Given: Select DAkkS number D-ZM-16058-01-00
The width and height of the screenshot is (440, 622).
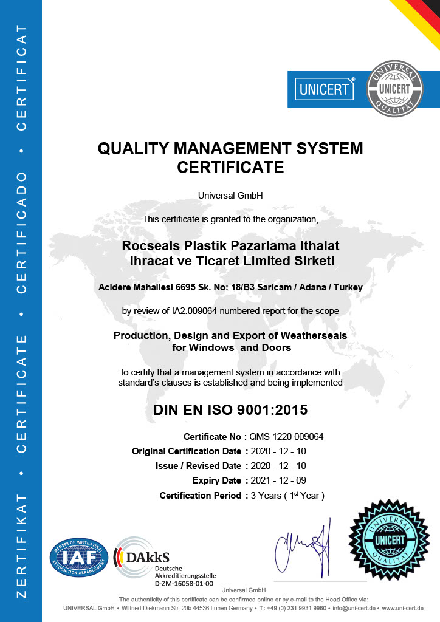Looking at the screenshot, I should tap(184, 584).
